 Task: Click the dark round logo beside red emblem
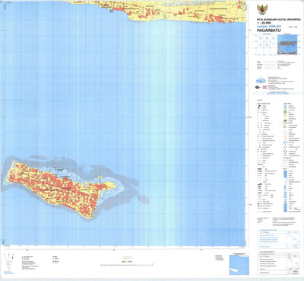point(258,87)
